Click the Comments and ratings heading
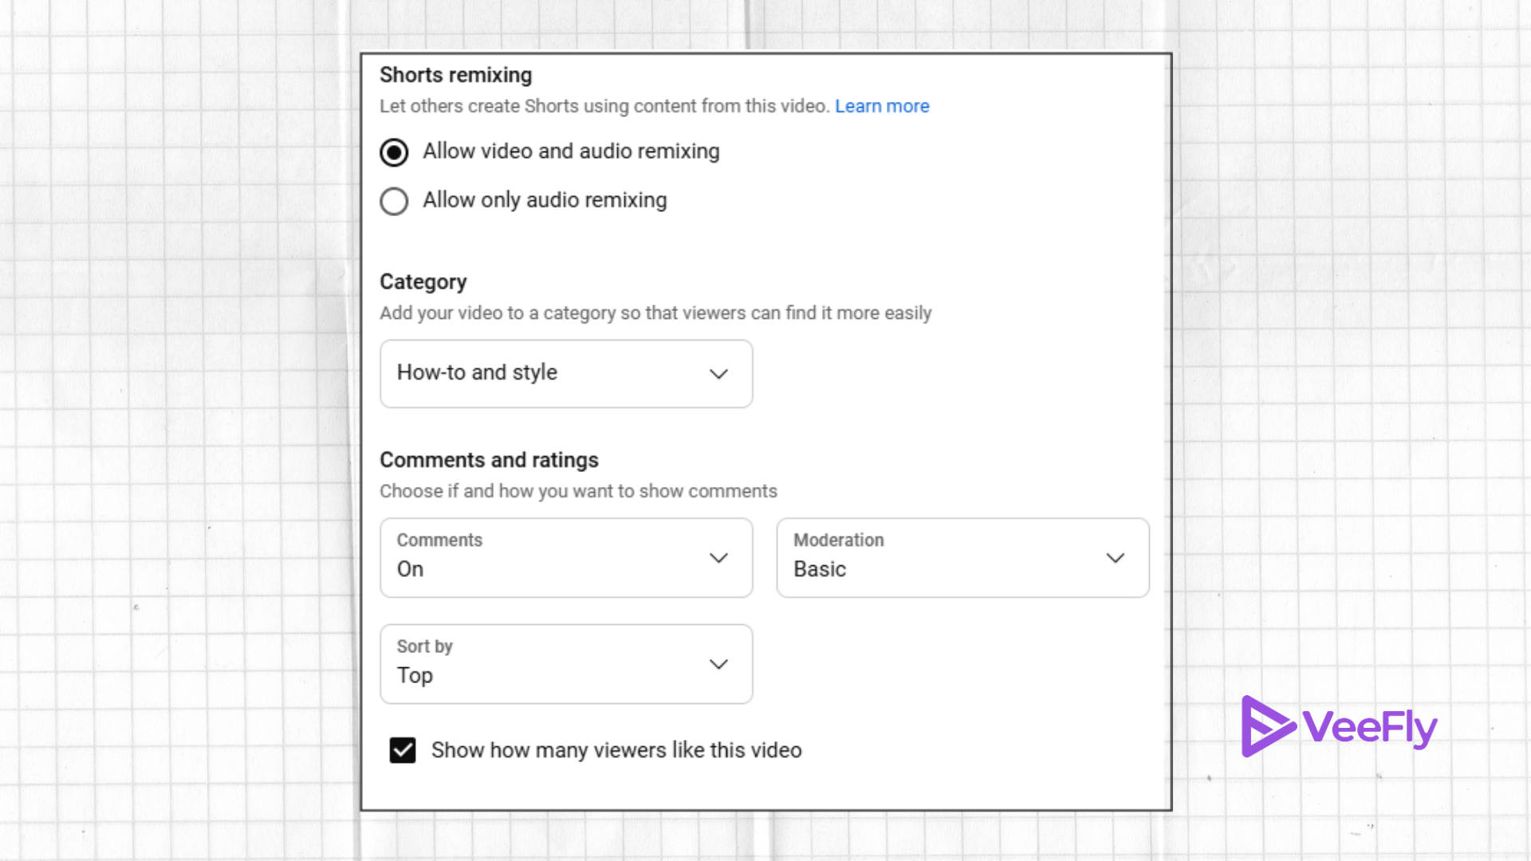The height and width of the screenshot is (861, 1531). 489,459
